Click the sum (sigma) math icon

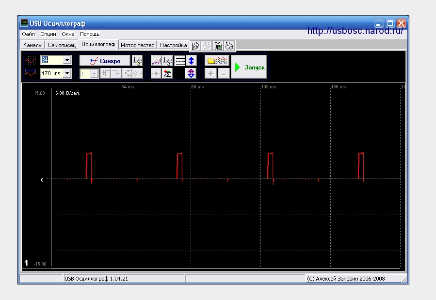tap(167, 73)
